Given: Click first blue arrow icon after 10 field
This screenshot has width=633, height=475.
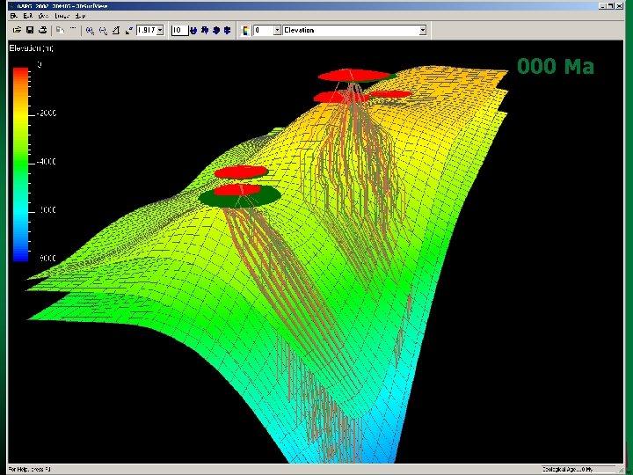Looking at the screenshot, I should pyautogui.click(x=194, y=30).
